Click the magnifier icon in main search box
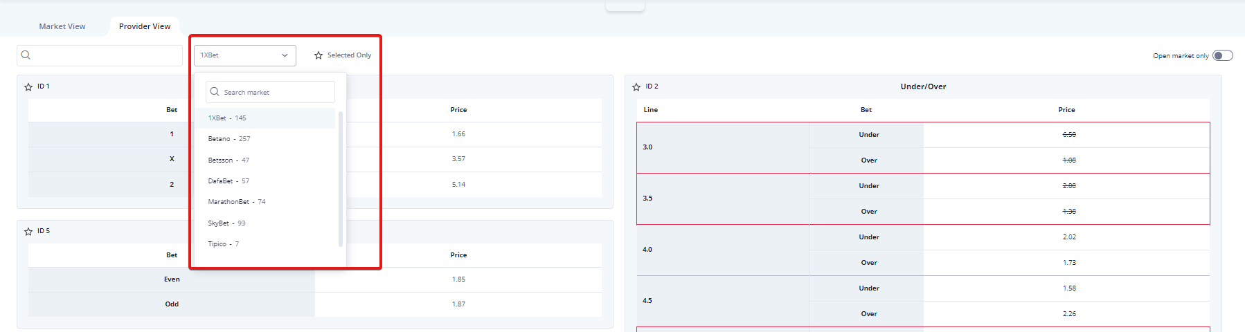 (26, 55)
